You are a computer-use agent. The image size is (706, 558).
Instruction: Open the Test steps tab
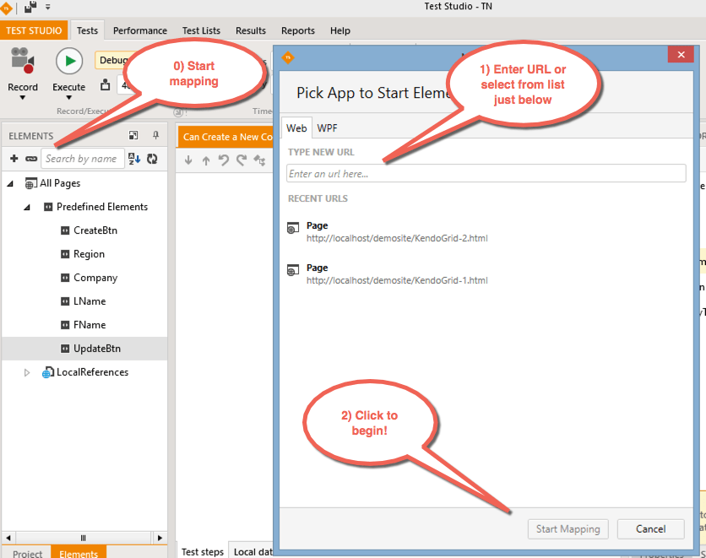pos(202,552)
